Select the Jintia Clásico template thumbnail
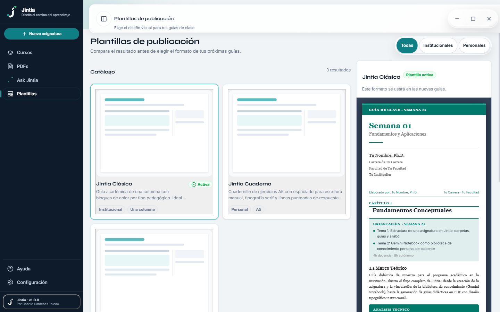This screenshot has width=500, height=312. 155,133
